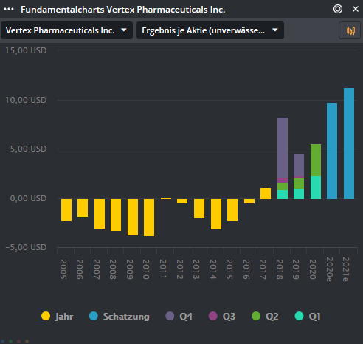Click the teal Q1 legend color dot
This screenshot has height=344, width=363.
coord(299,316)
